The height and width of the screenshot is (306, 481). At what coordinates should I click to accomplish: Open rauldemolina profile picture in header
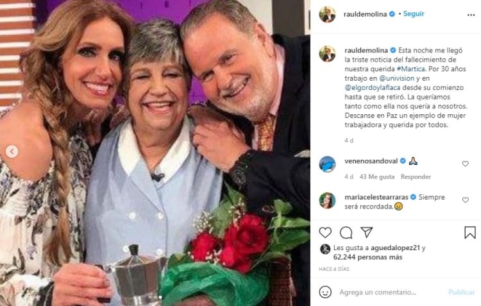tap(327, 14)
